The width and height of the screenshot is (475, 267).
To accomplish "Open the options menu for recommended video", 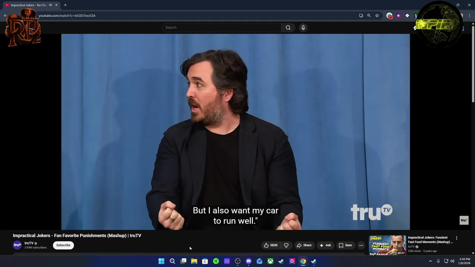I will click(x=456, y=238).
